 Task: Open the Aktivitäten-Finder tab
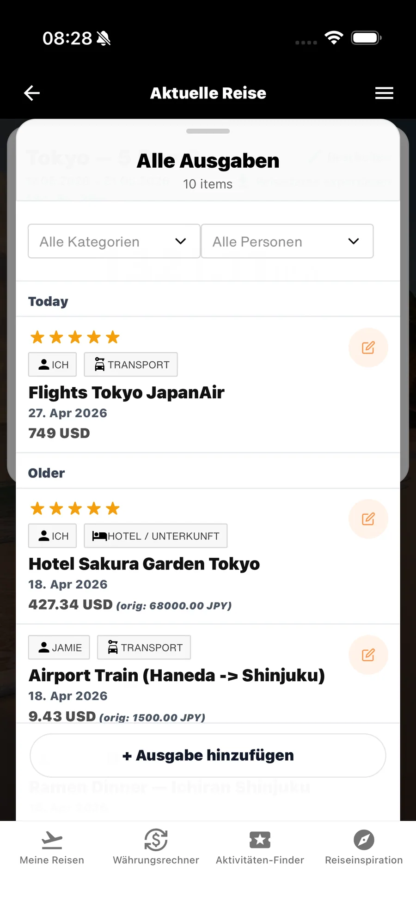[x=260, y=847]
